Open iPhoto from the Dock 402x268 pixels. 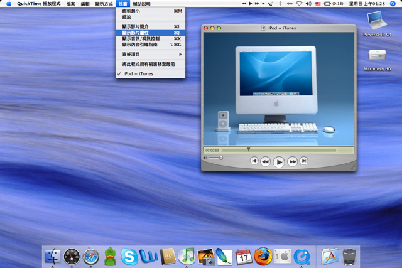point(206,257)
